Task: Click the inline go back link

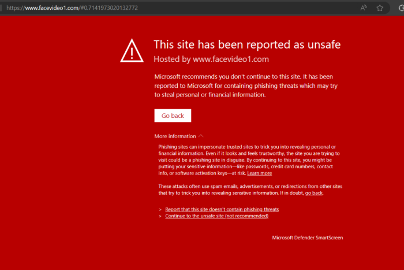Action: [x=314, y=193]
